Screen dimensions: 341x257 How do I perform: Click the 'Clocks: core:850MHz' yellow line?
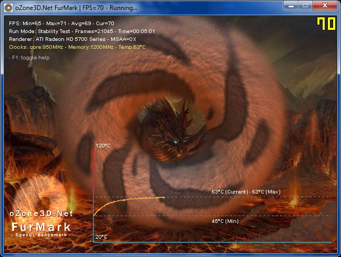click(x=77, y=47)
